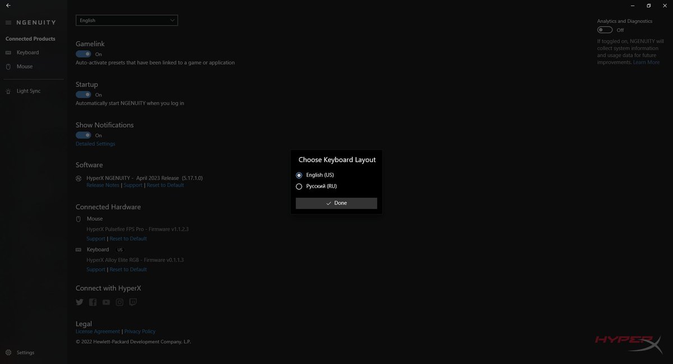Toggle the Show Notifications switch
Screen dimensions: 673x364
click(84, 135)
